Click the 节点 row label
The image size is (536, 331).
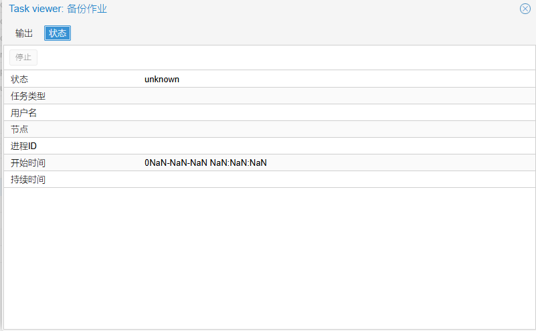pyautogui.click(x=19, y=129)
